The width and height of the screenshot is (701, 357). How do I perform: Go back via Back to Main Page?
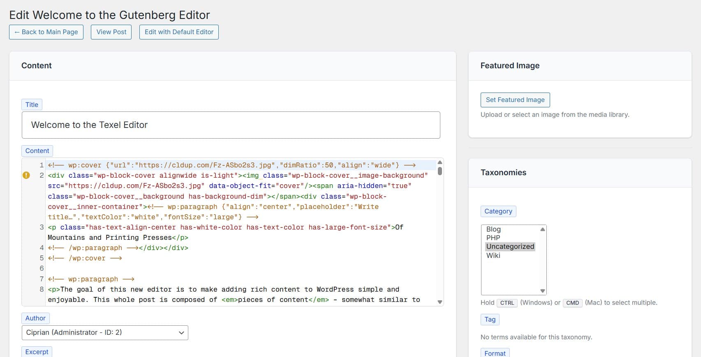[46, 32]
